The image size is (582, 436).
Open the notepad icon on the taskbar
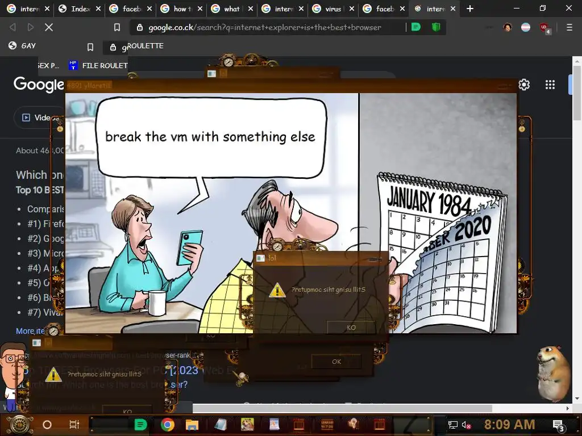coord(221,425)
